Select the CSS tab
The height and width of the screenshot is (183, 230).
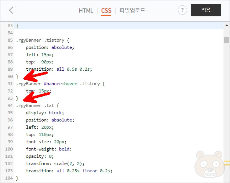(106, 11)
